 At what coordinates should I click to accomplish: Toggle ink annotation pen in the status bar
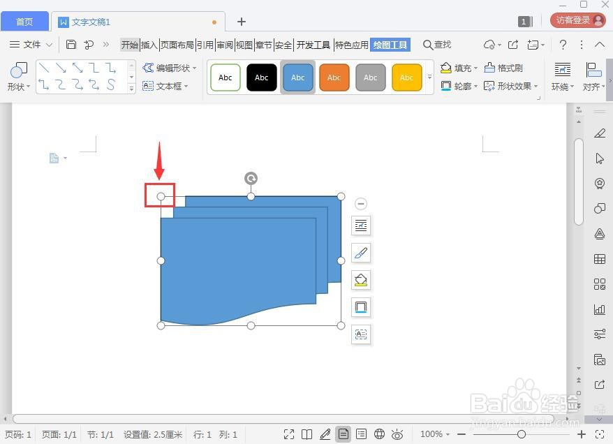click(325, 433)
